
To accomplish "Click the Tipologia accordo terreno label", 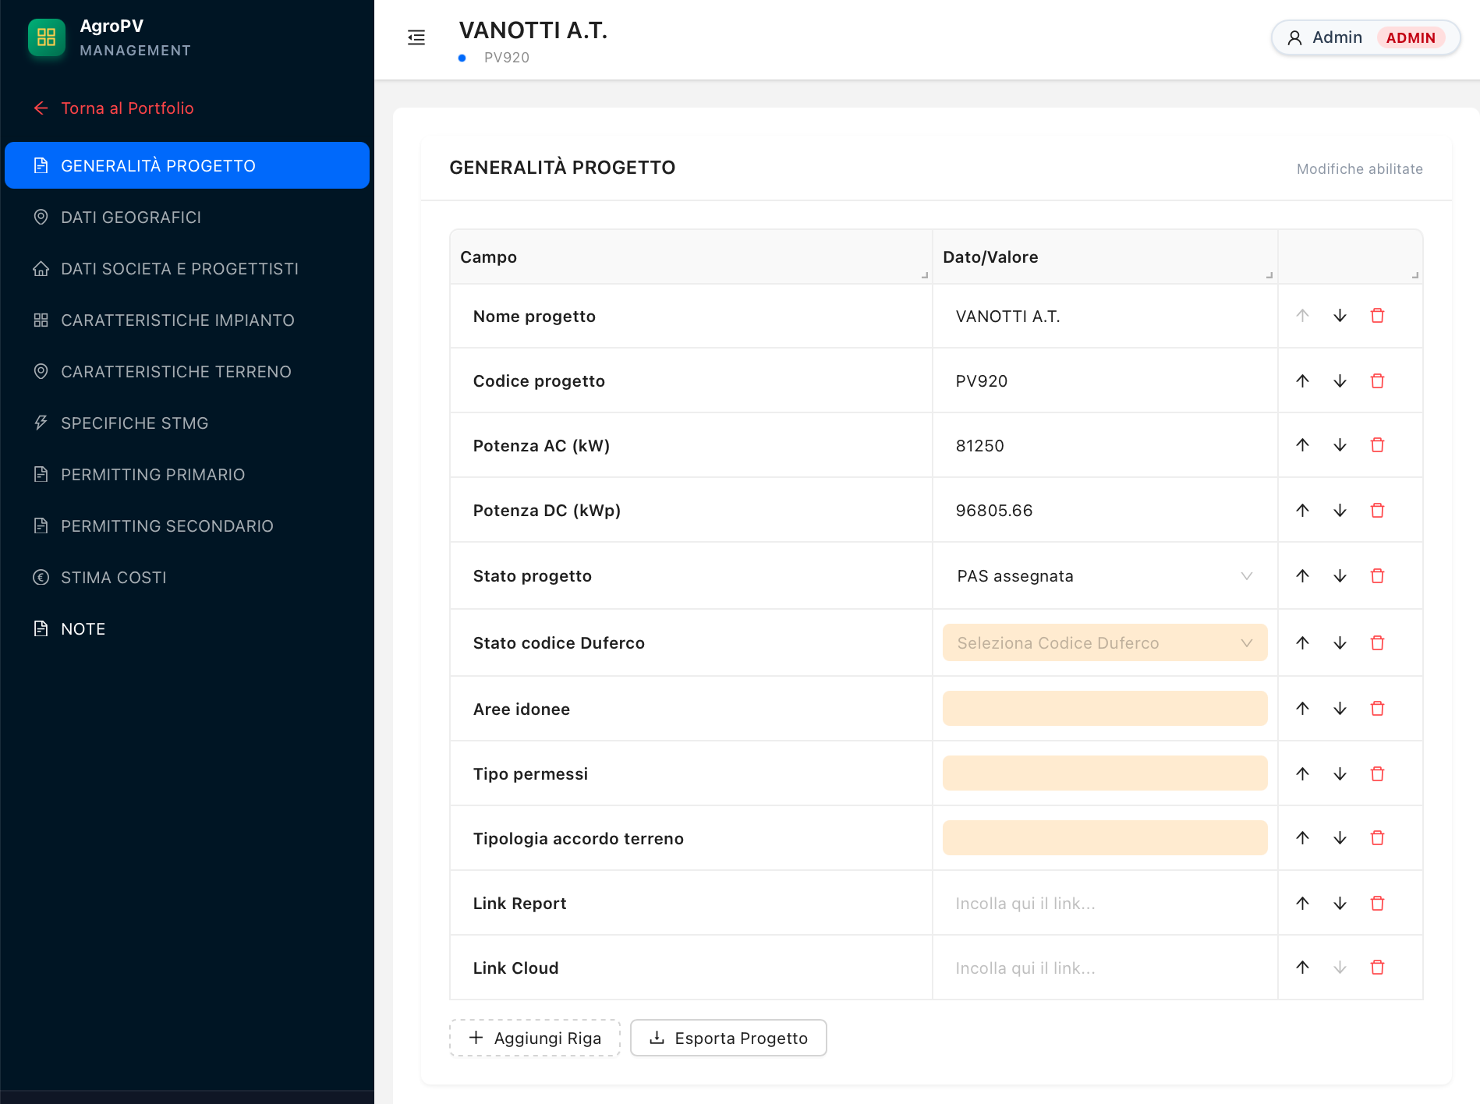I will click(579, 838).
